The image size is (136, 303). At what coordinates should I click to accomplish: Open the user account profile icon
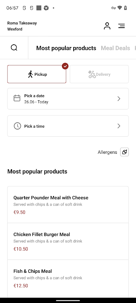107,26
